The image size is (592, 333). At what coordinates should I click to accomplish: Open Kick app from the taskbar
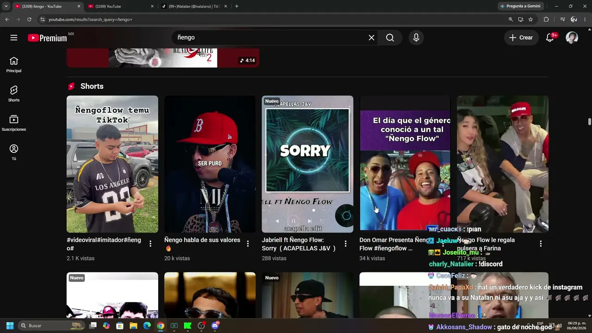187,326
